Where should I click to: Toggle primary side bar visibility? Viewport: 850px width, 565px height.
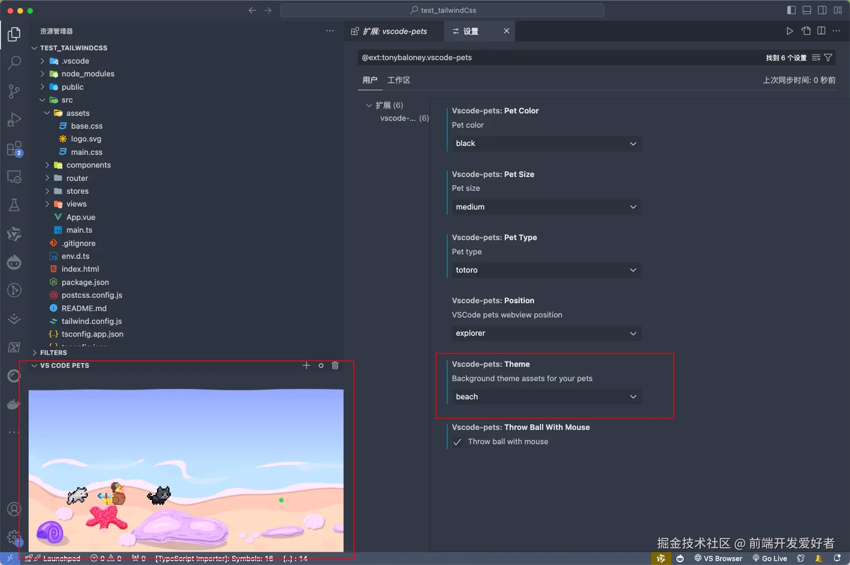point(791,10)
